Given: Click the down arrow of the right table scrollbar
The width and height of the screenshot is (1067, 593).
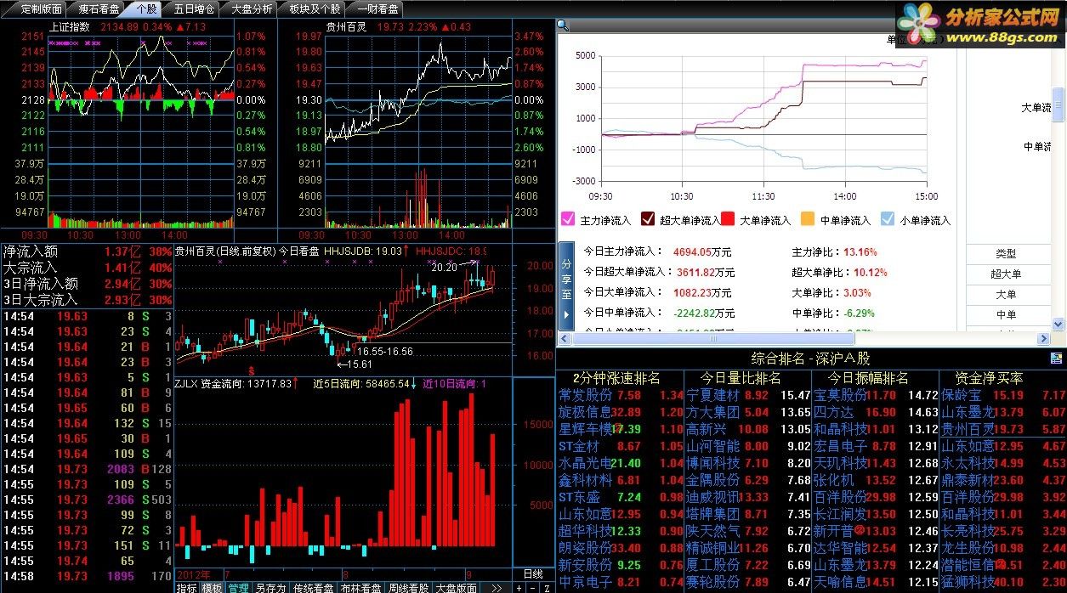Looking at the screenshot, I should [x=1058, y=325].
